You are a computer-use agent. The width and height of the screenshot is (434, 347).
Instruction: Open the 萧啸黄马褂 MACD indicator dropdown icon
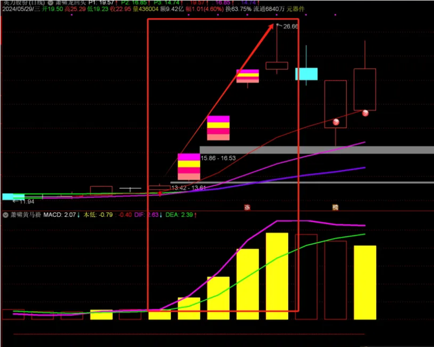click(5, 215)
